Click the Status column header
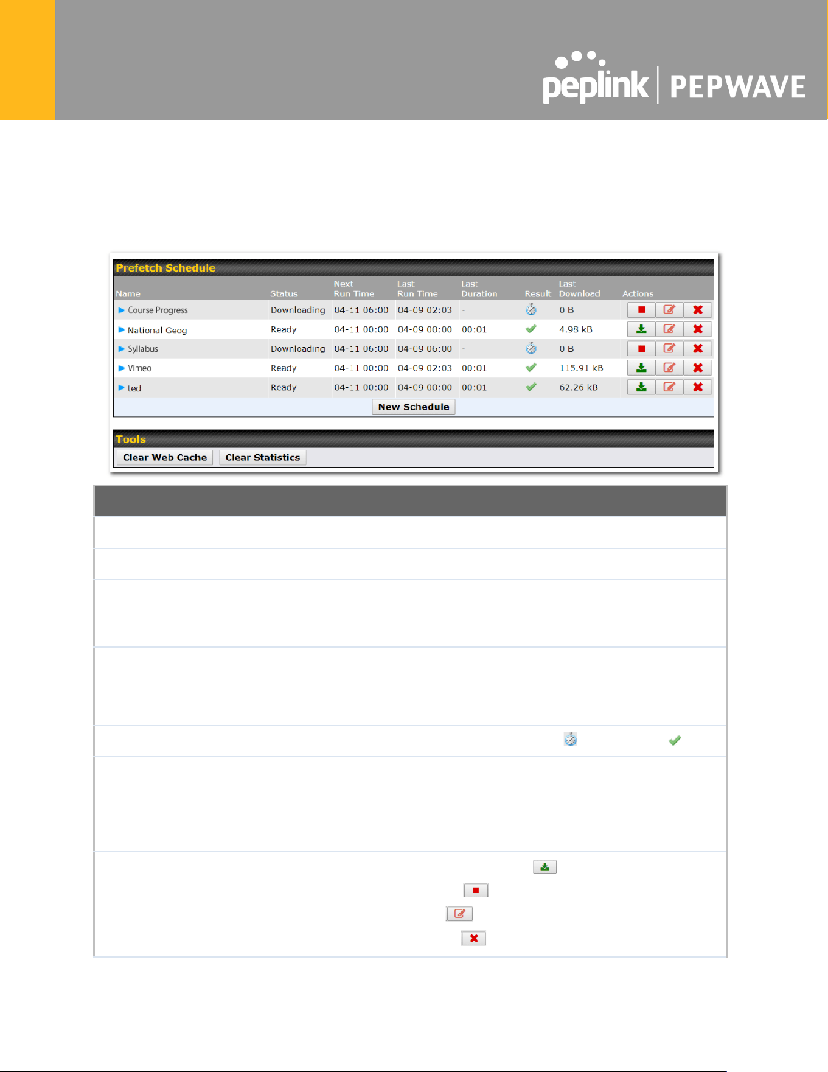Screen dimensions: 828x1072 coord(284,294)
